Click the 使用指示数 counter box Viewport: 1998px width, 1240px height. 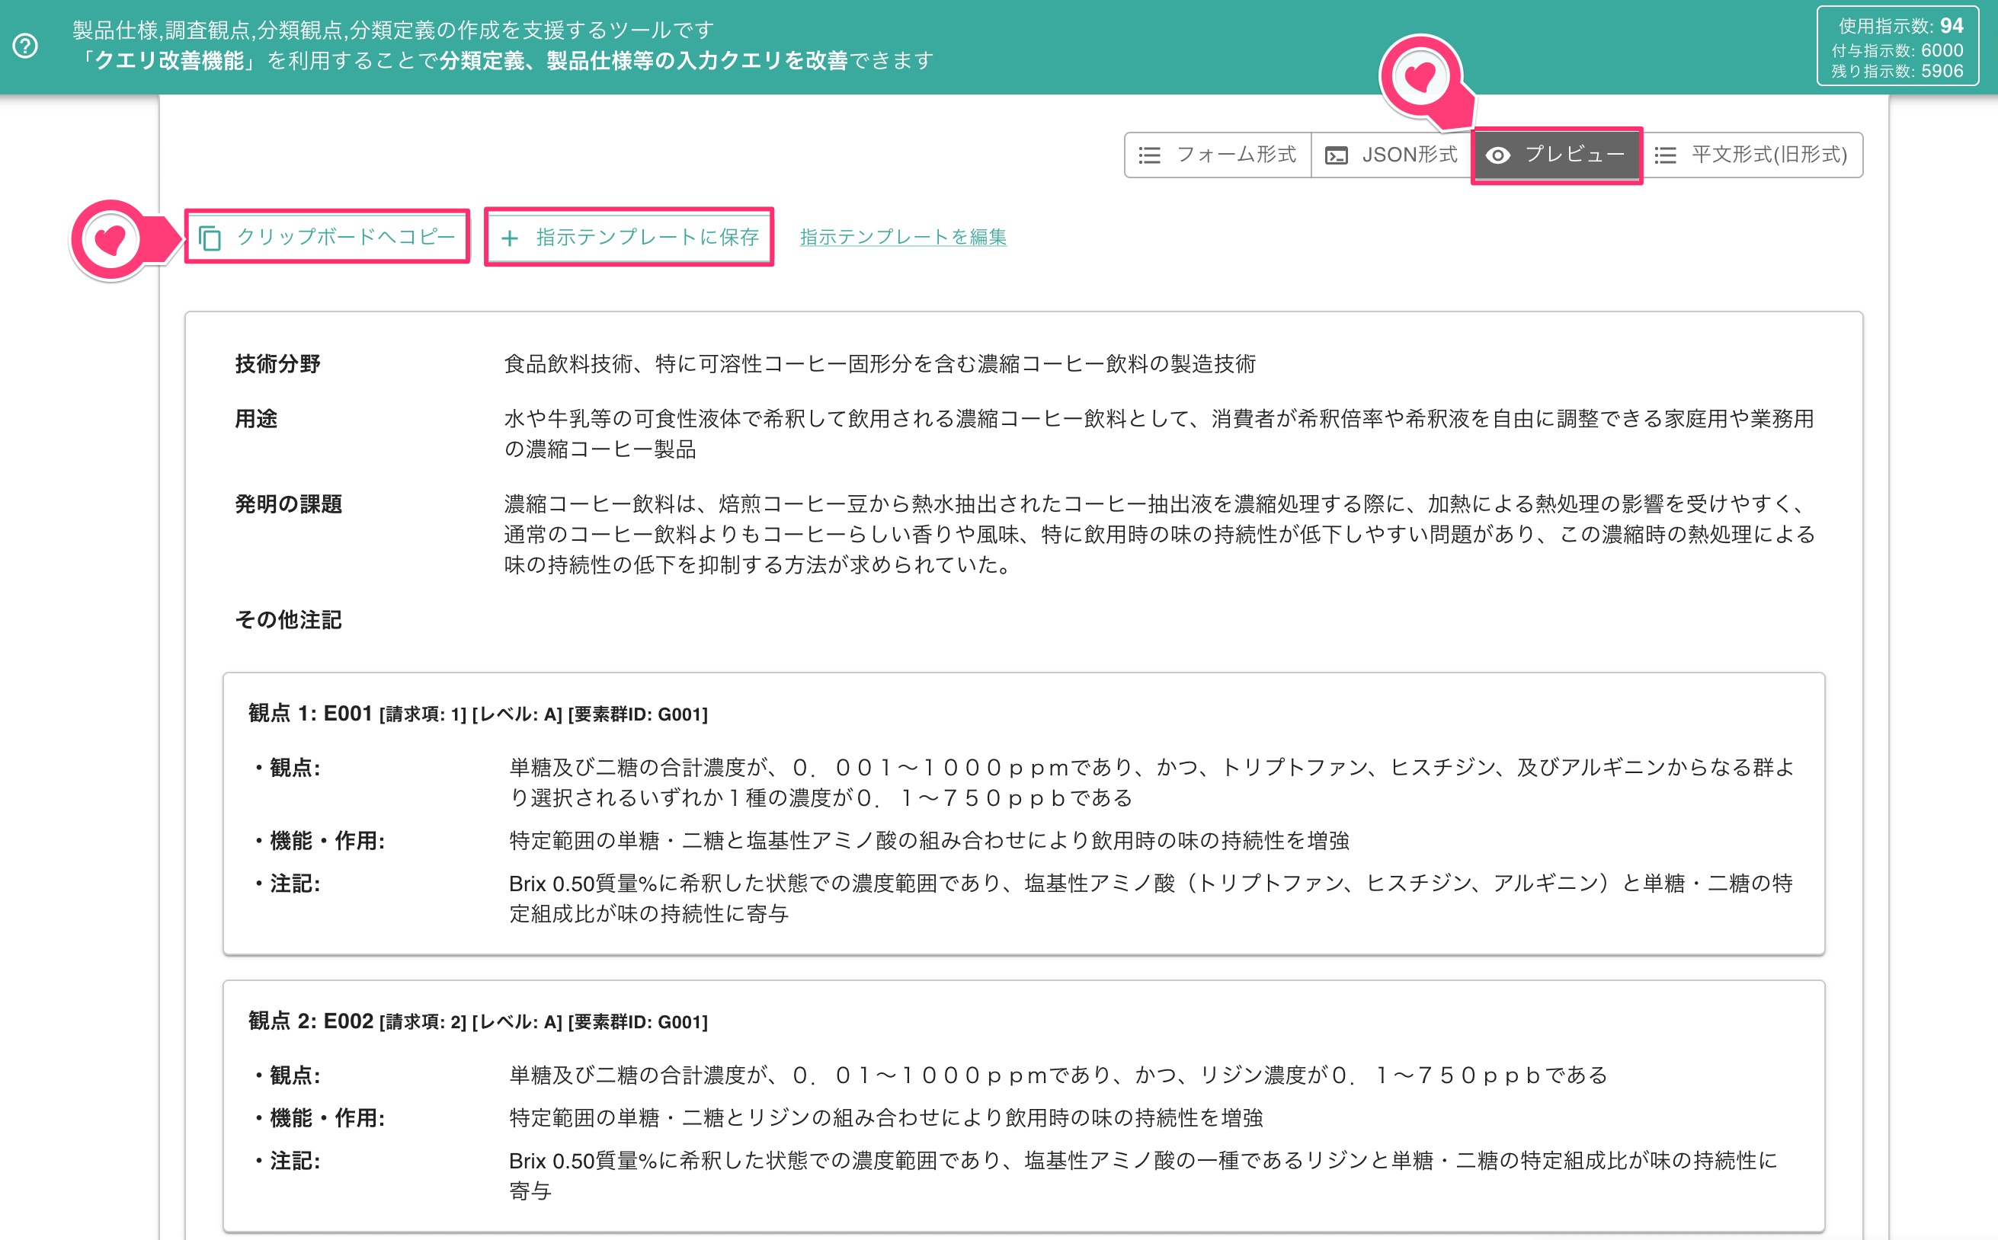(x=1897, y=46)
